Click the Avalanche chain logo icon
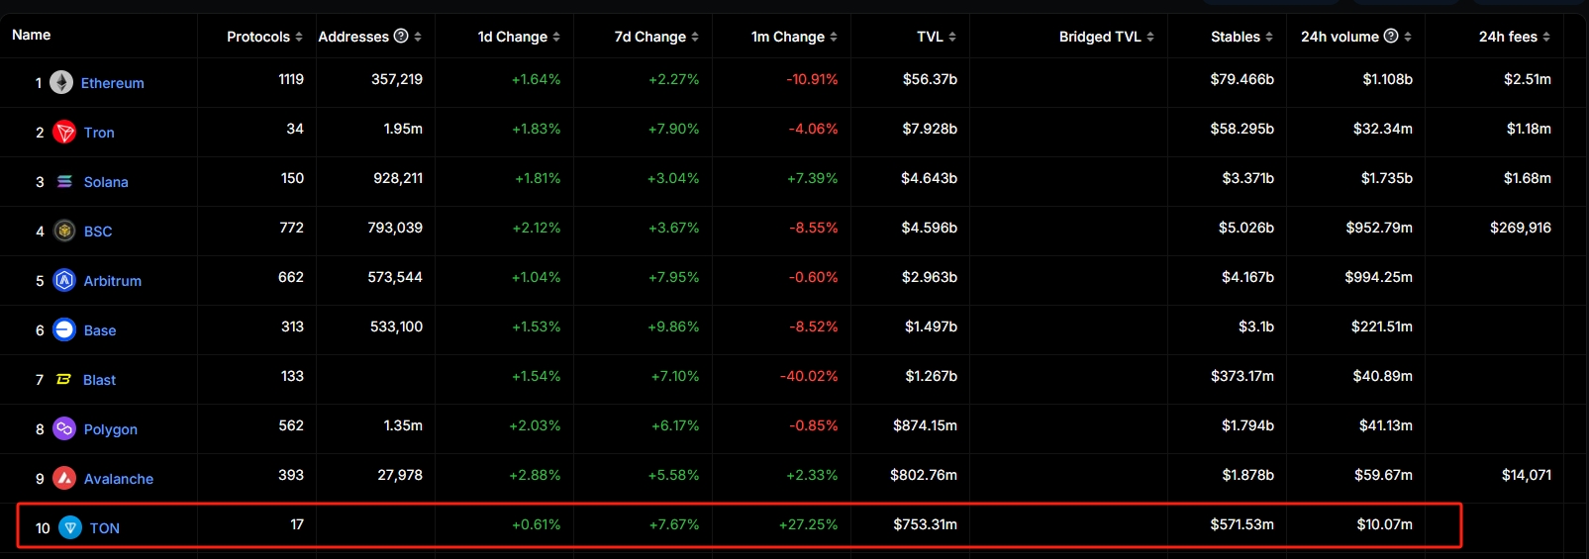Viewport: 1589px width, 559px height. point(64,479)
